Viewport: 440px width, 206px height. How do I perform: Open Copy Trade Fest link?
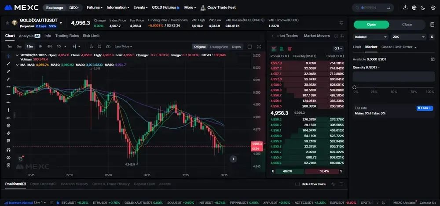pyautogui.click(x=218, y=7)
